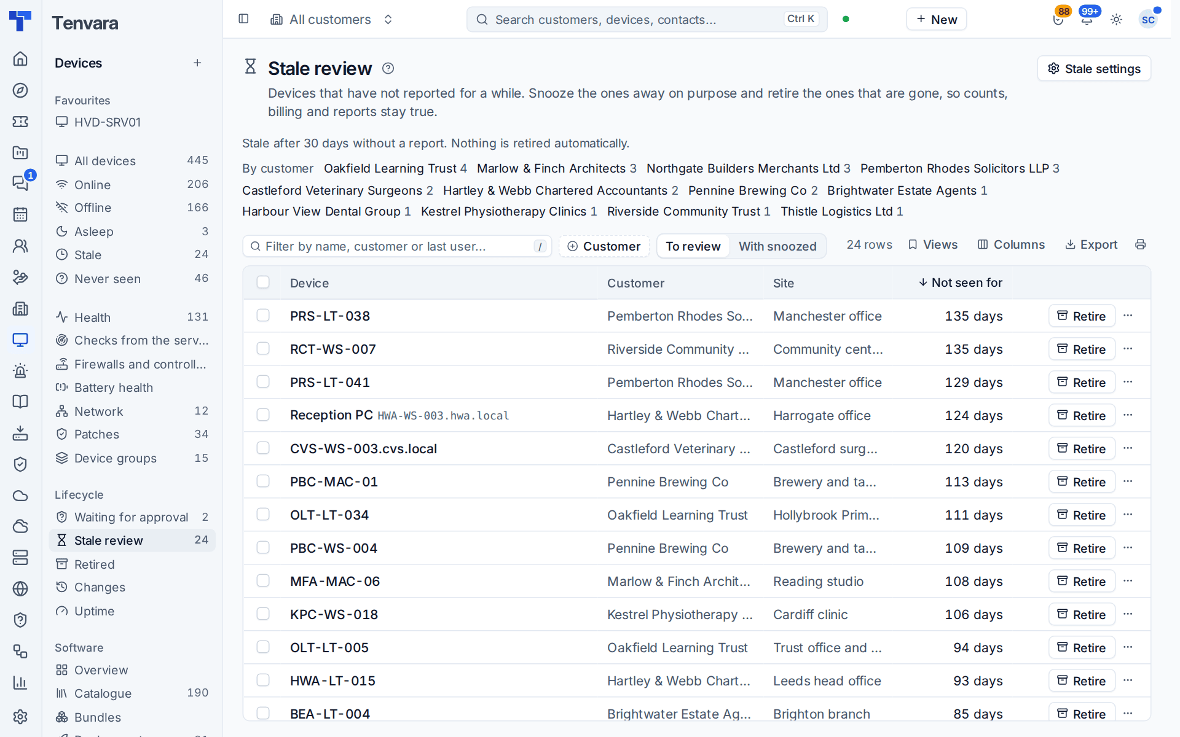This screenshot has width=1180, height=737.
Task: Open Patches in the sidebar
Action: click(132, 434)
